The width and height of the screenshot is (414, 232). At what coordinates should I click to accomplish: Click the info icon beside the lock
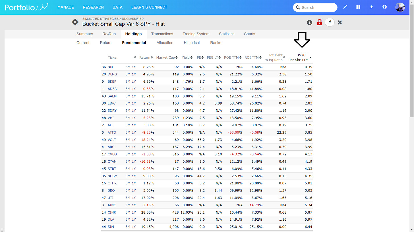310,22
